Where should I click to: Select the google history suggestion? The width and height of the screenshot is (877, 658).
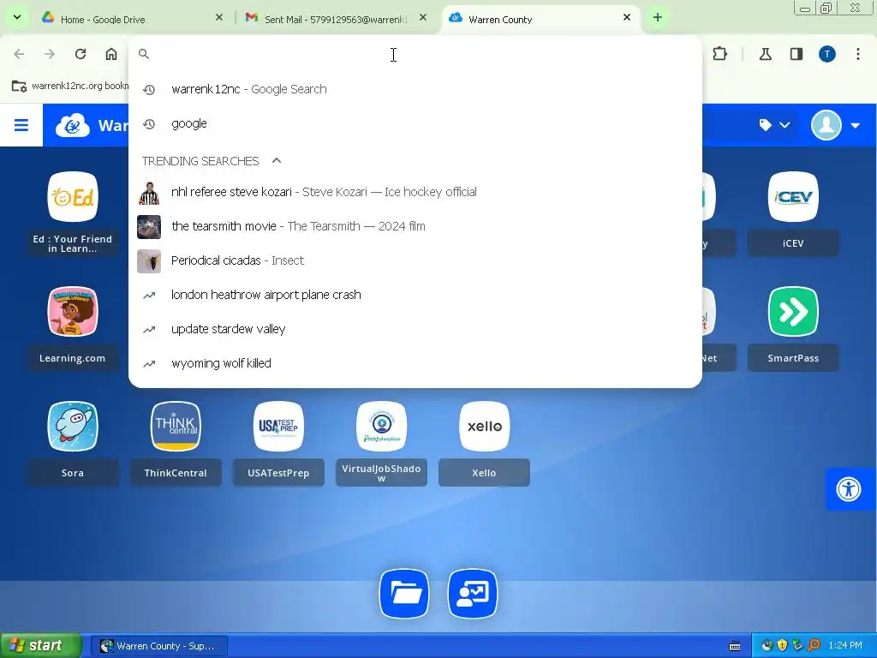415,123
